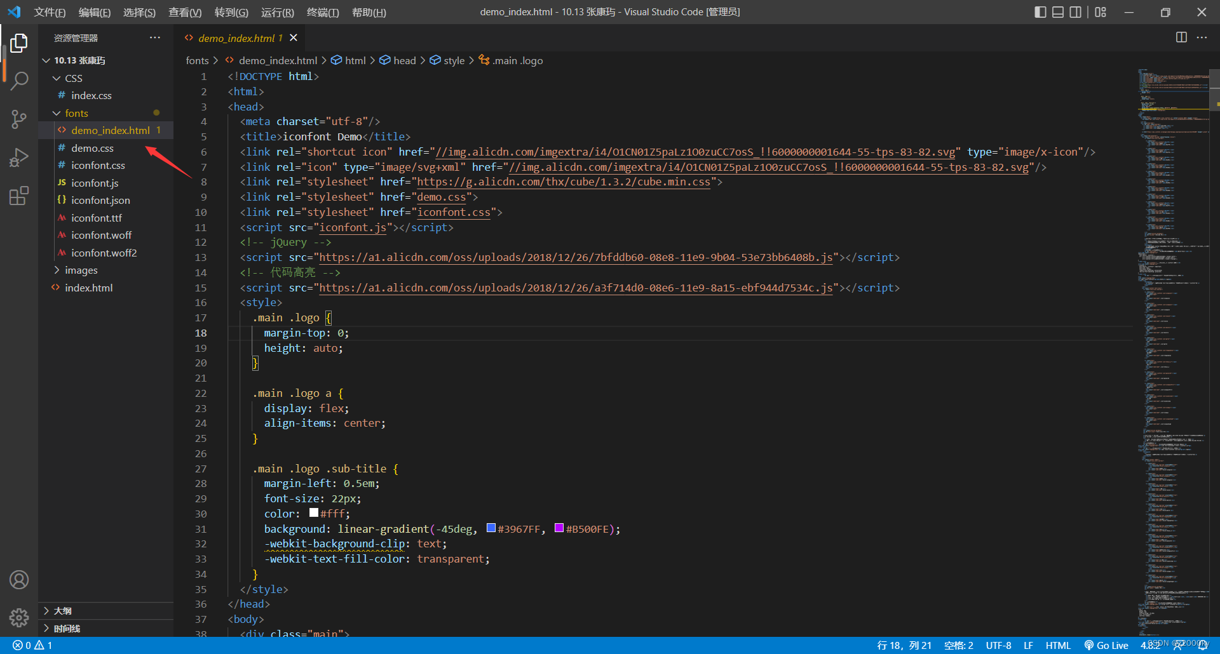
Task: Select demo_index.html in the file tree
Action: tap(105, 130)
